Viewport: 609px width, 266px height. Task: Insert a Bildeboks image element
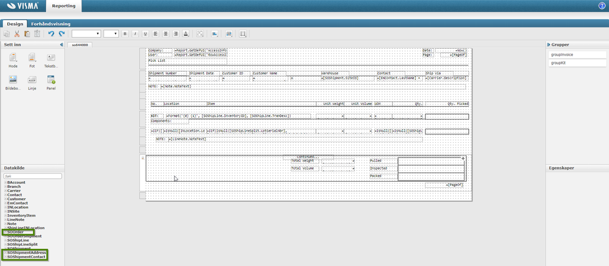point(13,83)
